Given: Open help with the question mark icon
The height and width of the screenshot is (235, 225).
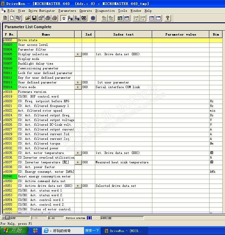Looking at the screenshot, I should 168,18.
